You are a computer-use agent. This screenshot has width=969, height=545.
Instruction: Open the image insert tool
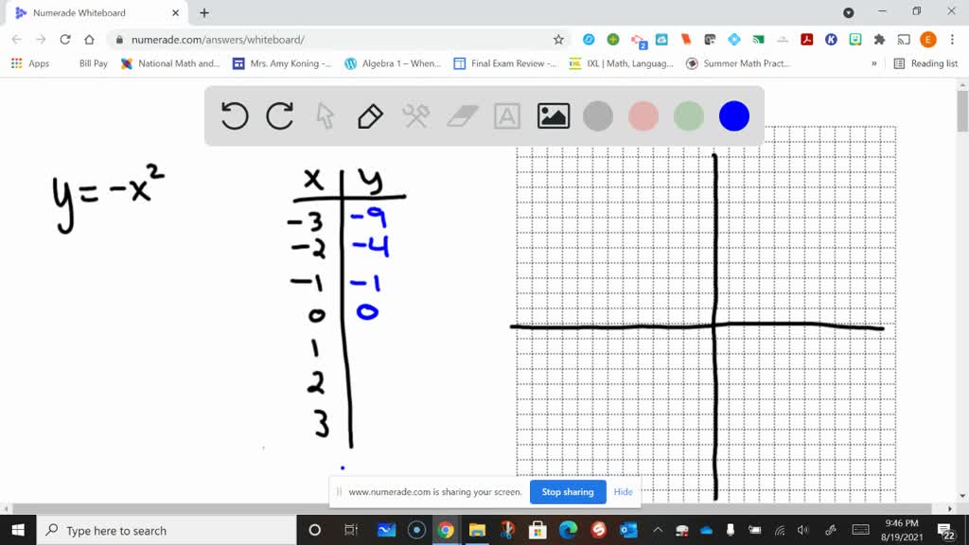coord(553,115)
